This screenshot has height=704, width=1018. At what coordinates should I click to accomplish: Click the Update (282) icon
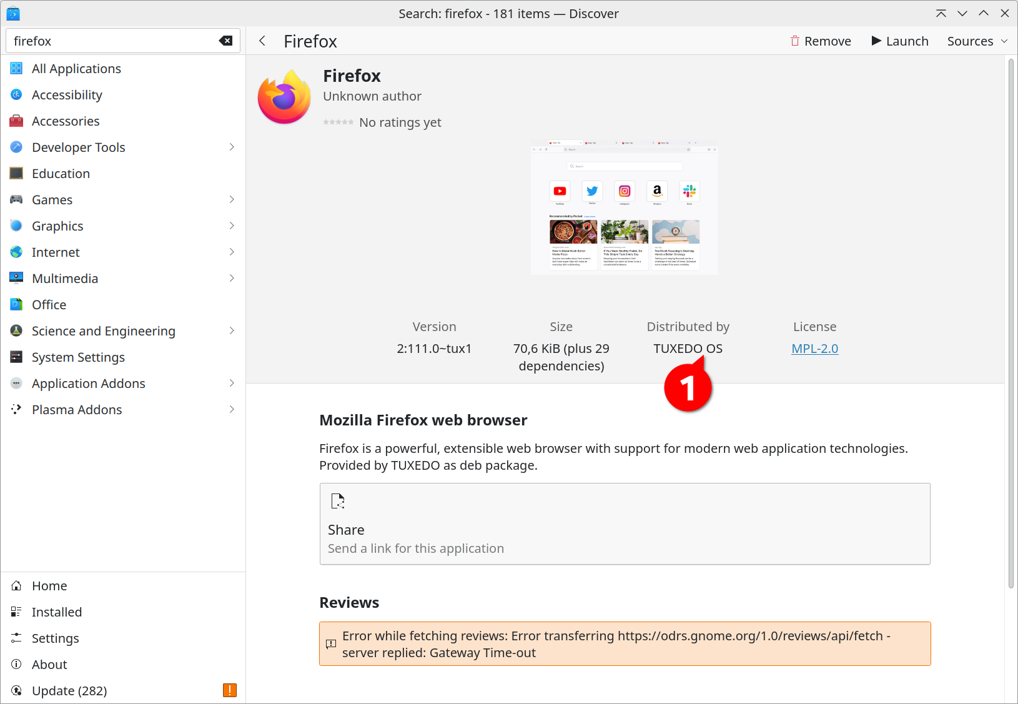pyautogui.click(x=16, y=691)
